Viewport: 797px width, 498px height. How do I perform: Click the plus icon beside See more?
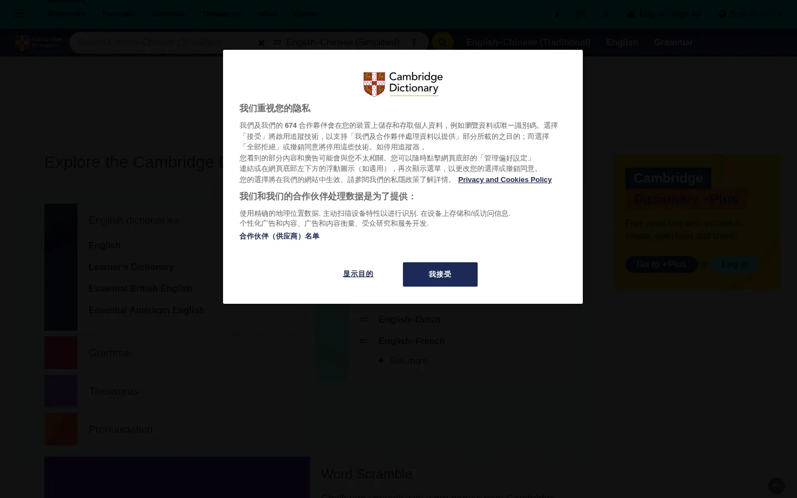tap(381, 361)
